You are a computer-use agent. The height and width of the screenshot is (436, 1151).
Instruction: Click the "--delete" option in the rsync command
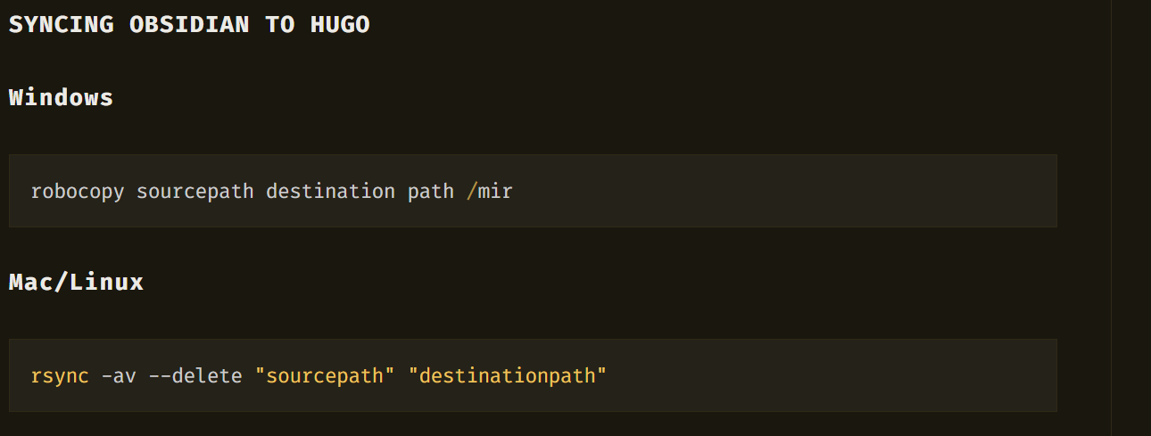coord(195,376)
